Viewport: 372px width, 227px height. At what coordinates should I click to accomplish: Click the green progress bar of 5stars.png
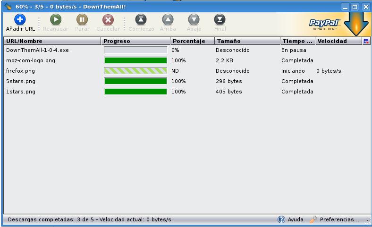[135, 81]
